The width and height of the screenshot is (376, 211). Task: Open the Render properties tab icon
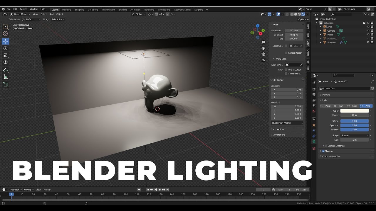click(314, 89)
